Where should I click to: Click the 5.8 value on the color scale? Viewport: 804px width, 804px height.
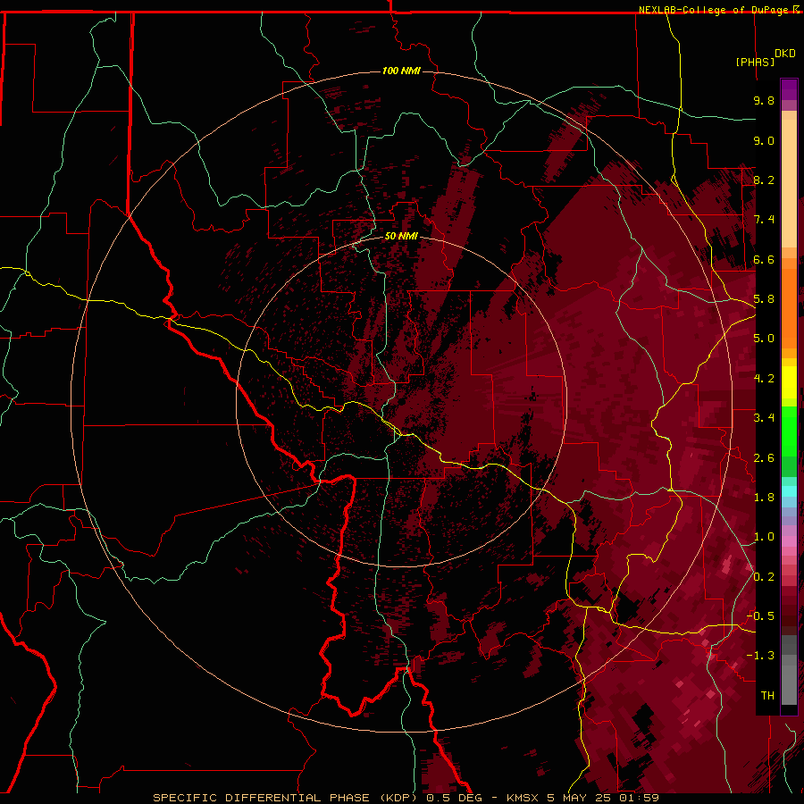764,299
